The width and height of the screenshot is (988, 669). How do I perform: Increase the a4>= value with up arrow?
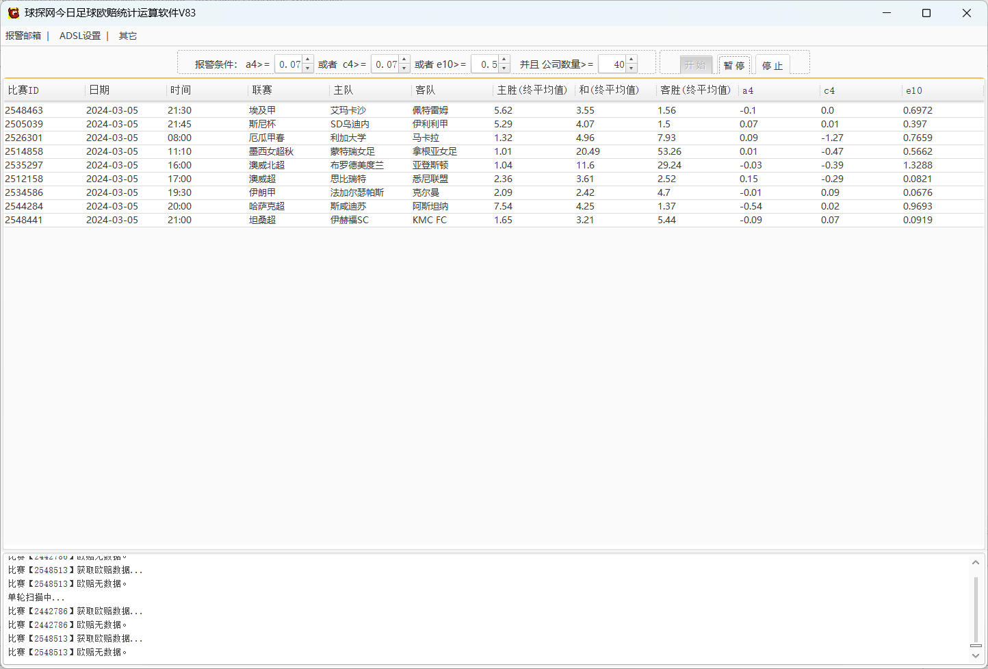tap(308, 60)
